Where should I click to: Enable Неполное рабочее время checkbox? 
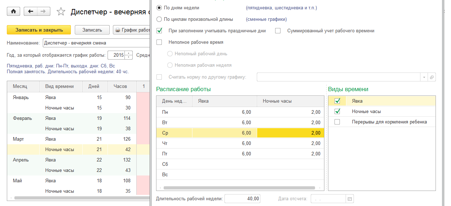159,42
